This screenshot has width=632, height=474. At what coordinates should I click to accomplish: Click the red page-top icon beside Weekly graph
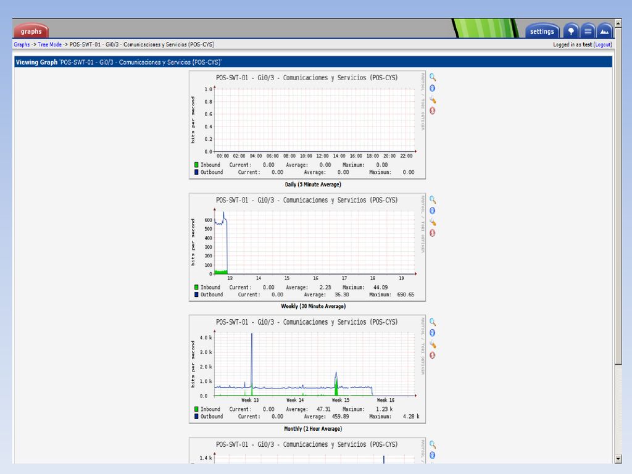(x=433, y=233)
